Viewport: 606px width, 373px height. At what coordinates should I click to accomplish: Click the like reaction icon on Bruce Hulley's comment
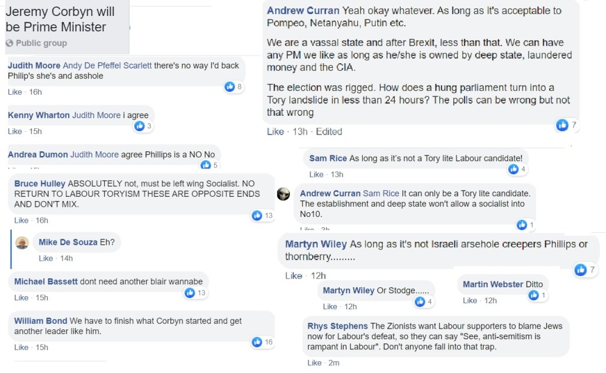(x=257, y=216)
